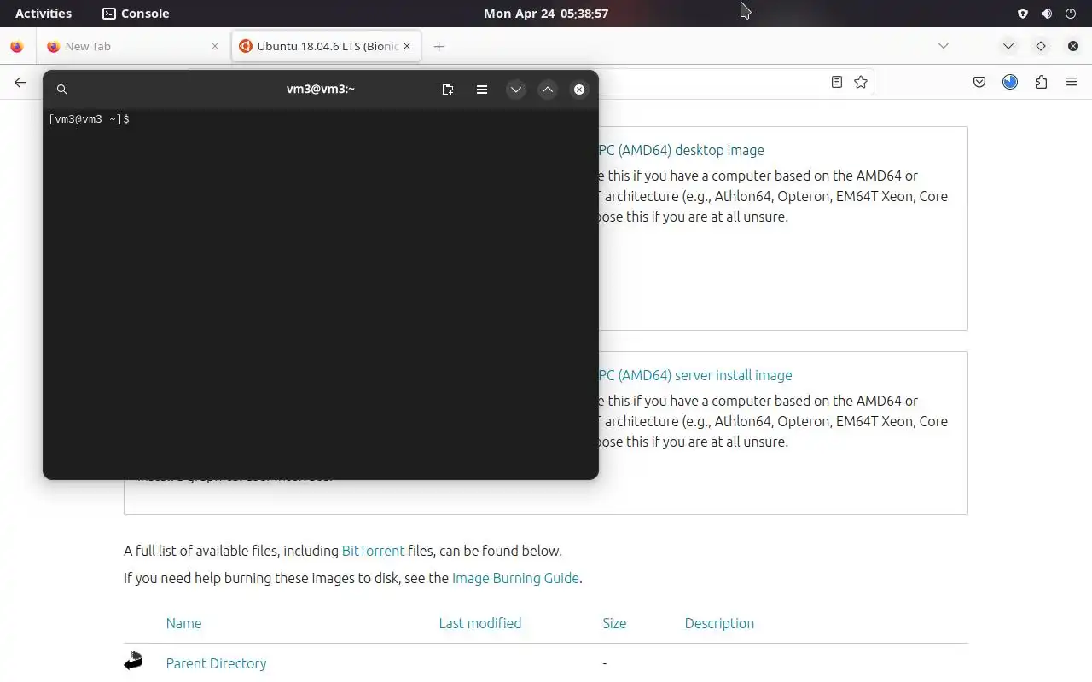Open the Console app menu
This screenshot has width=1092, height=682.
[136, 14]
